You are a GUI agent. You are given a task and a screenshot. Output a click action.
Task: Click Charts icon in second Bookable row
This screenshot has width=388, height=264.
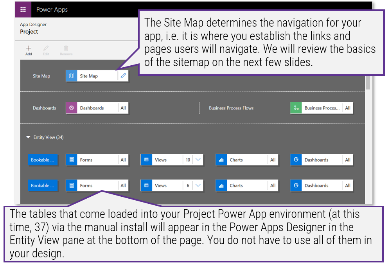(x=221, y=185)
